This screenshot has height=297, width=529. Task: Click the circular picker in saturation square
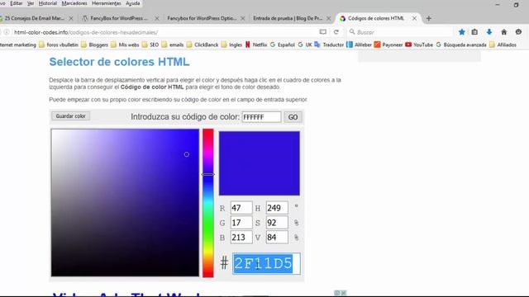pos(187,154)
